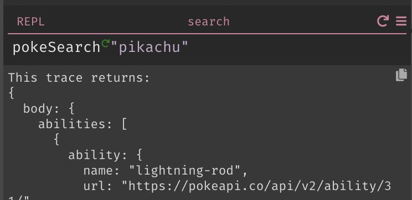Click the url key in the ability object
The width and height of the screenshot is (412, 200).
coord(95,186)
